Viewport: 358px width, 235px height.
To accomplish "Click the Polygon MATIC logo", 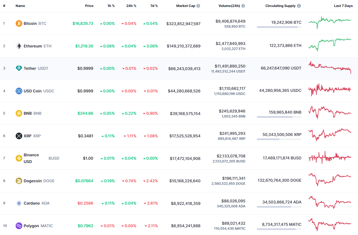I will coord(19,226).
